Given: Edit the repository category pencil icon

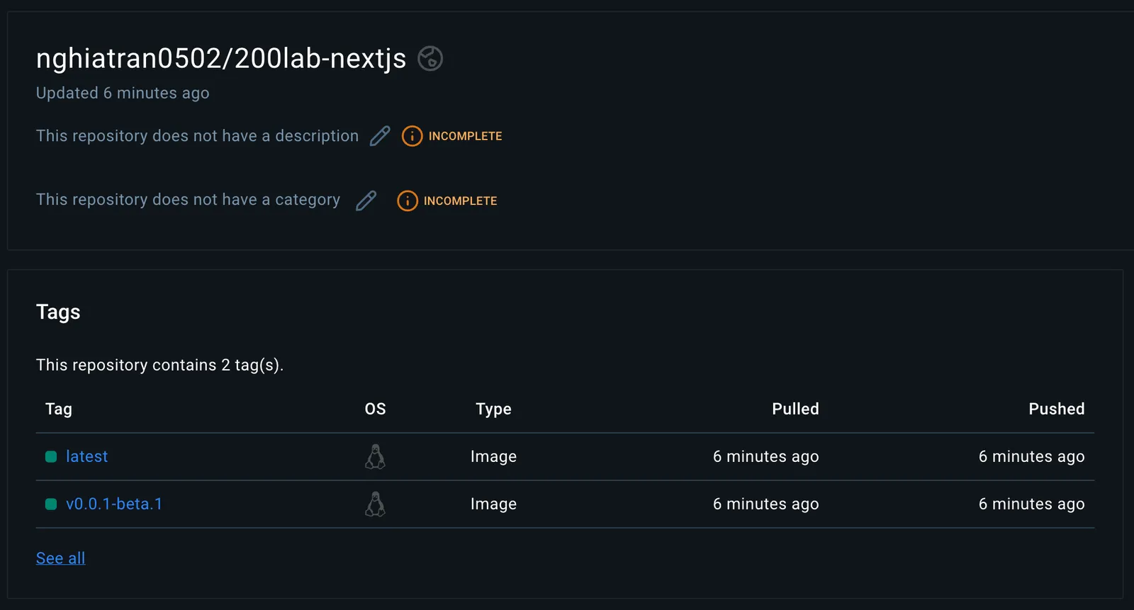Looking at the screenshot, I should click(366, 200).
